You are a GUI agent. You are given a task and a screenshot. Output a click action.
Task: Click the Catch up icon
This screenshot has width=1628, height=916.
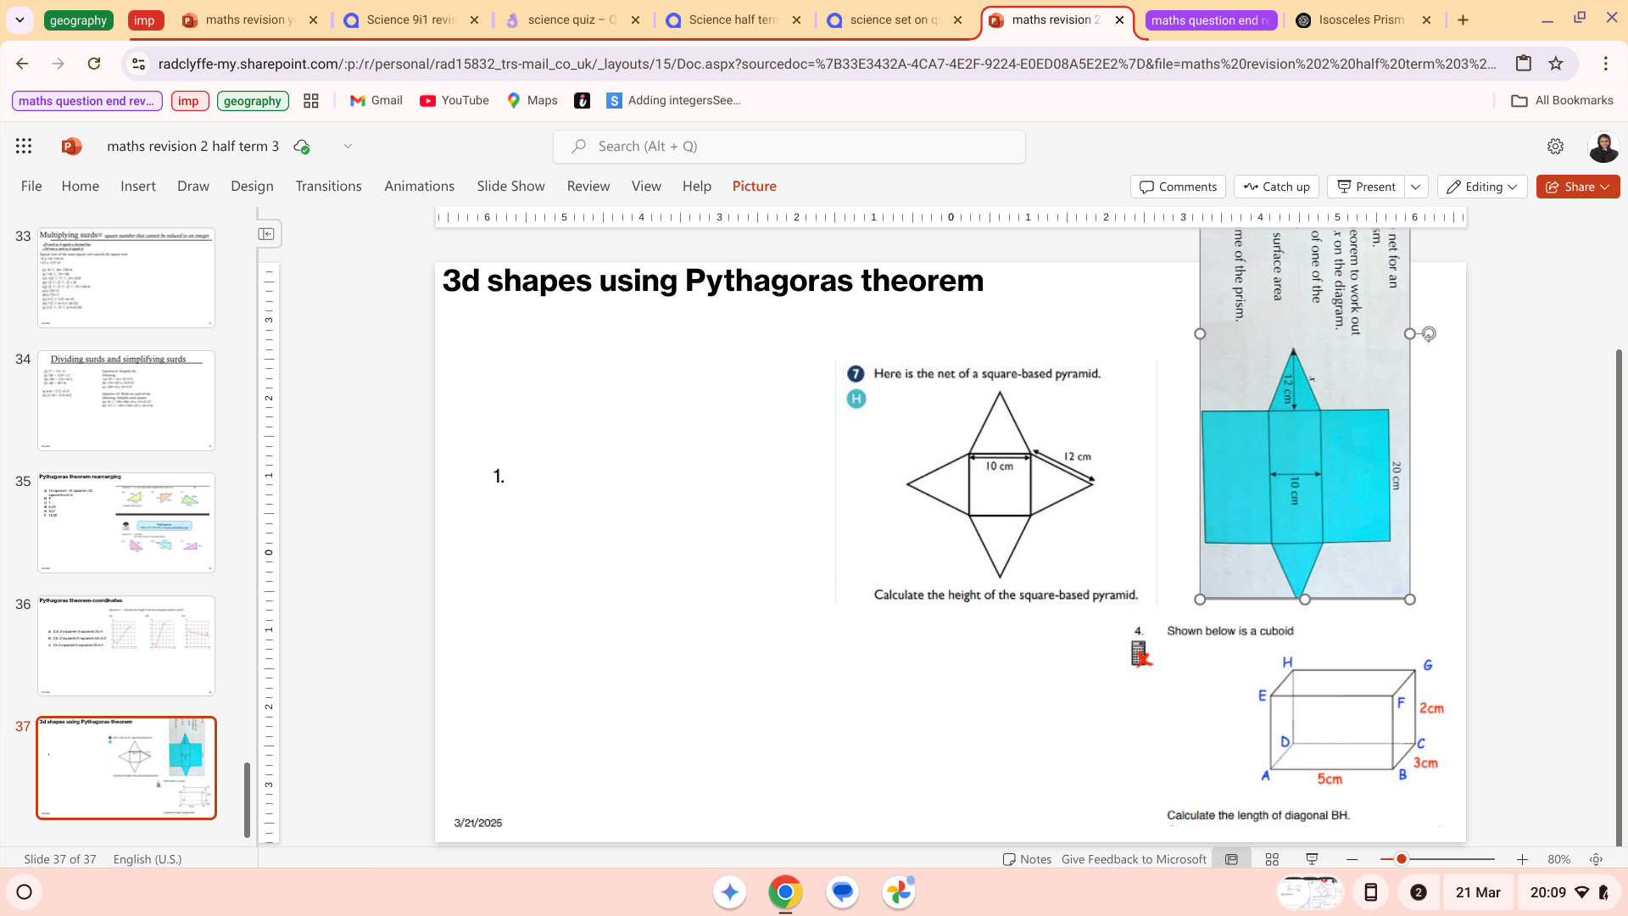point(1275,187)
